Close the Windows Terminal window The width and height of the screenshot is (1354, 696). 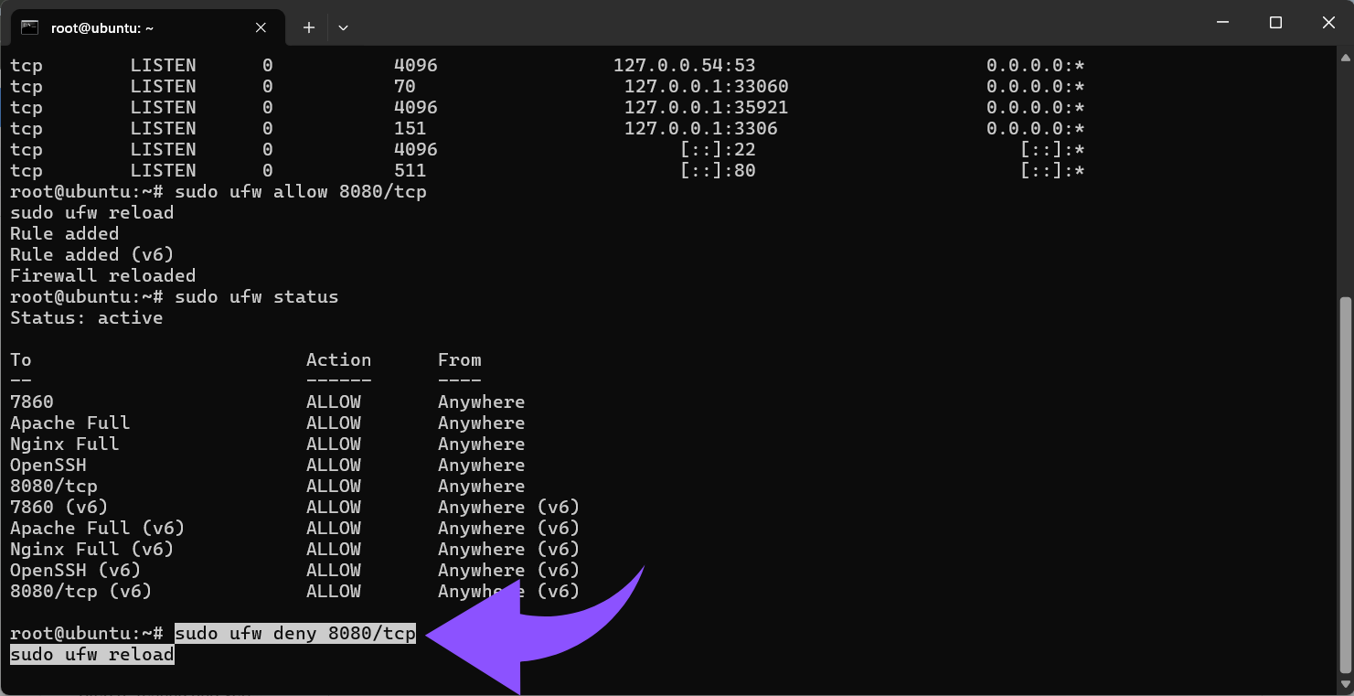pos(1328,23)
